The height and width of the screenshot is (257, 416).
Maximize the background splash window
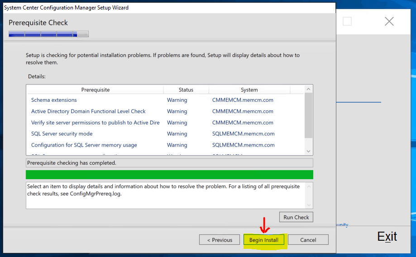click(x=347, y=21)
